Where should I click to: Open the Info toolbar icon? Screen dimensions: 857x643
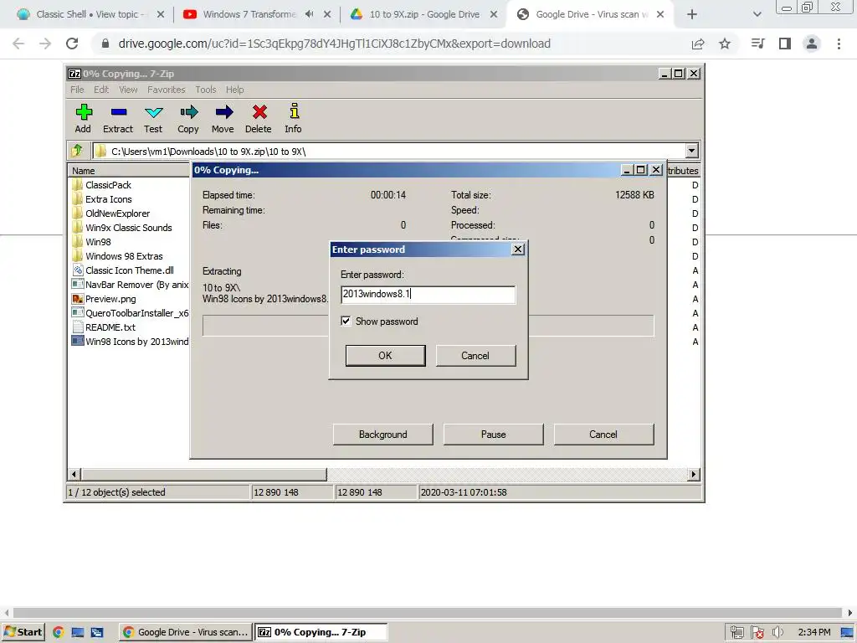coord(294,118)
